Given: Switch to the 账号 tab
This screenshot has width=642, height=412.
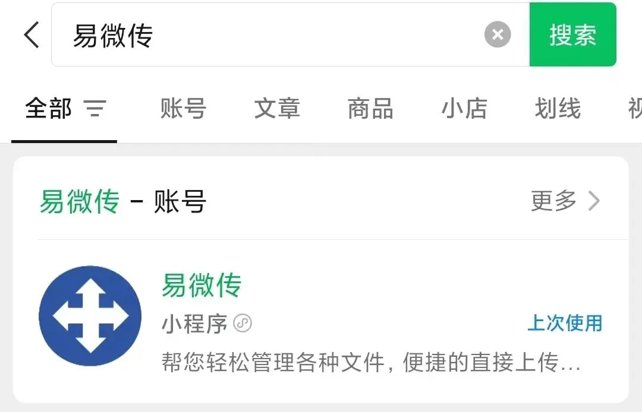Looking at the screenshot, I should pos(183,109).
